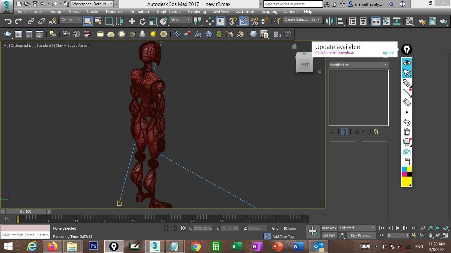Screen dimensions: 451x253
Task: Open Select by Name list
Action: [x=98, y=21]
